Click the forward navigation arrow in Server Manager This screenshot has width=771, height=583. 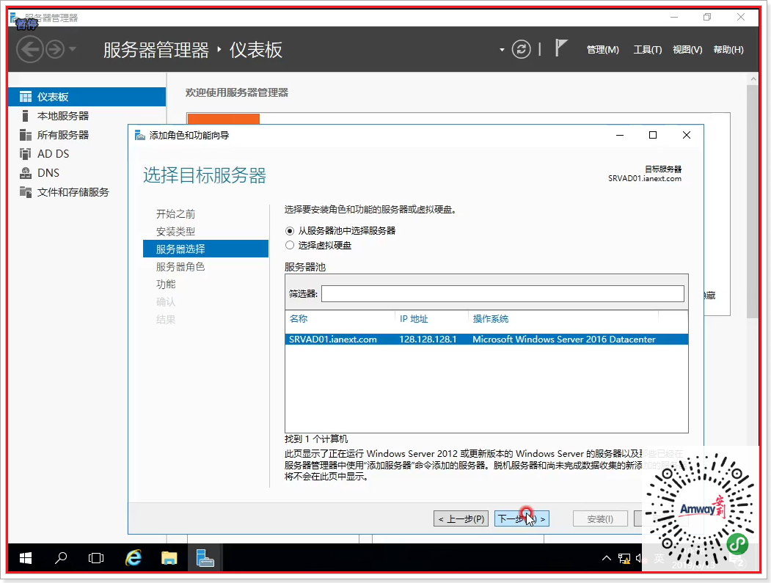click(x=55, y=50)
